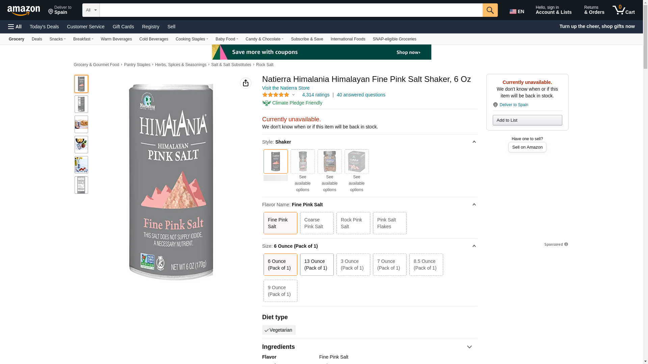Expand the Ingredients section chevron
Viewport: 648px width, 364px height.
469,347
